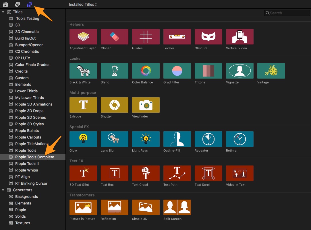Choose the 3D Text Glint title

tap(83, 173)
